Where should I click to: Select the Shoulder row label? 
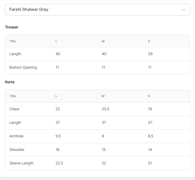(x=17, y=150)
